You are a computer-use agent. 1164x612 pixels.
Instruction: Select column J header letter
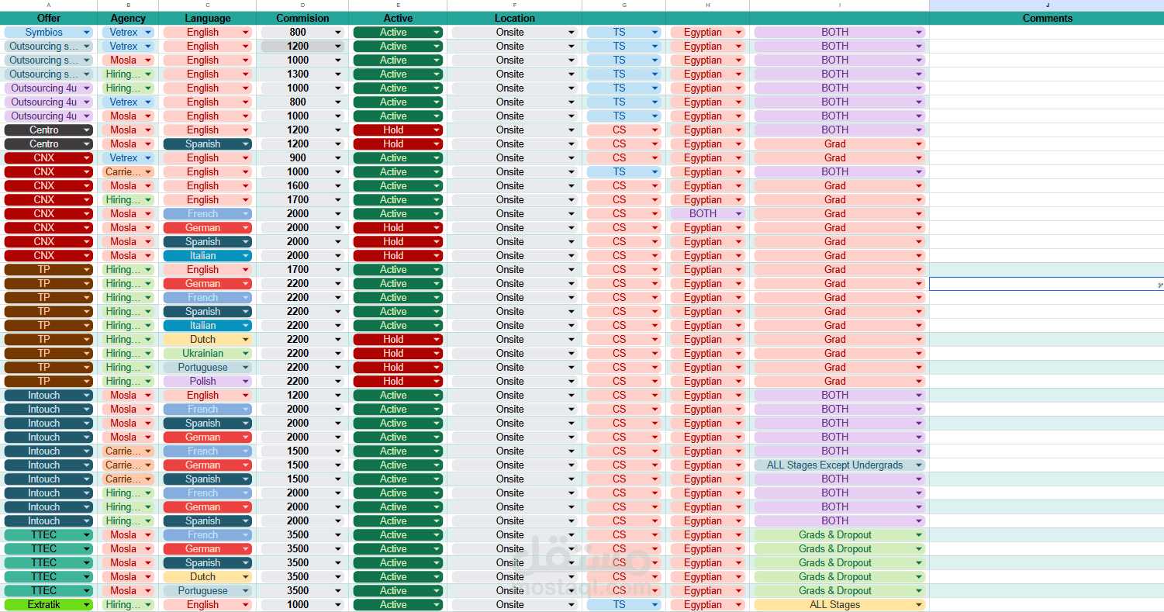pos(1047,5)
